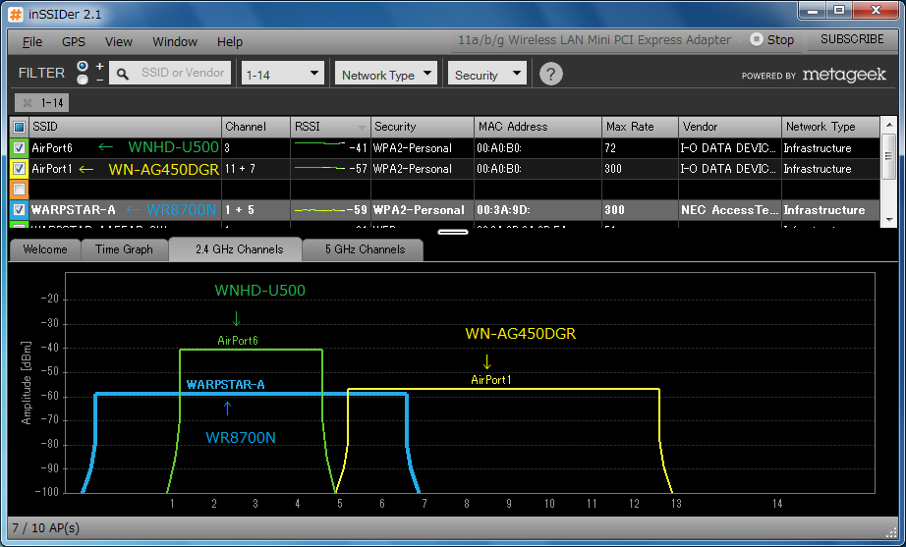Screen dimensions: 906x547
Task: Sort by the Vendor column header
Action: (730, 127)
